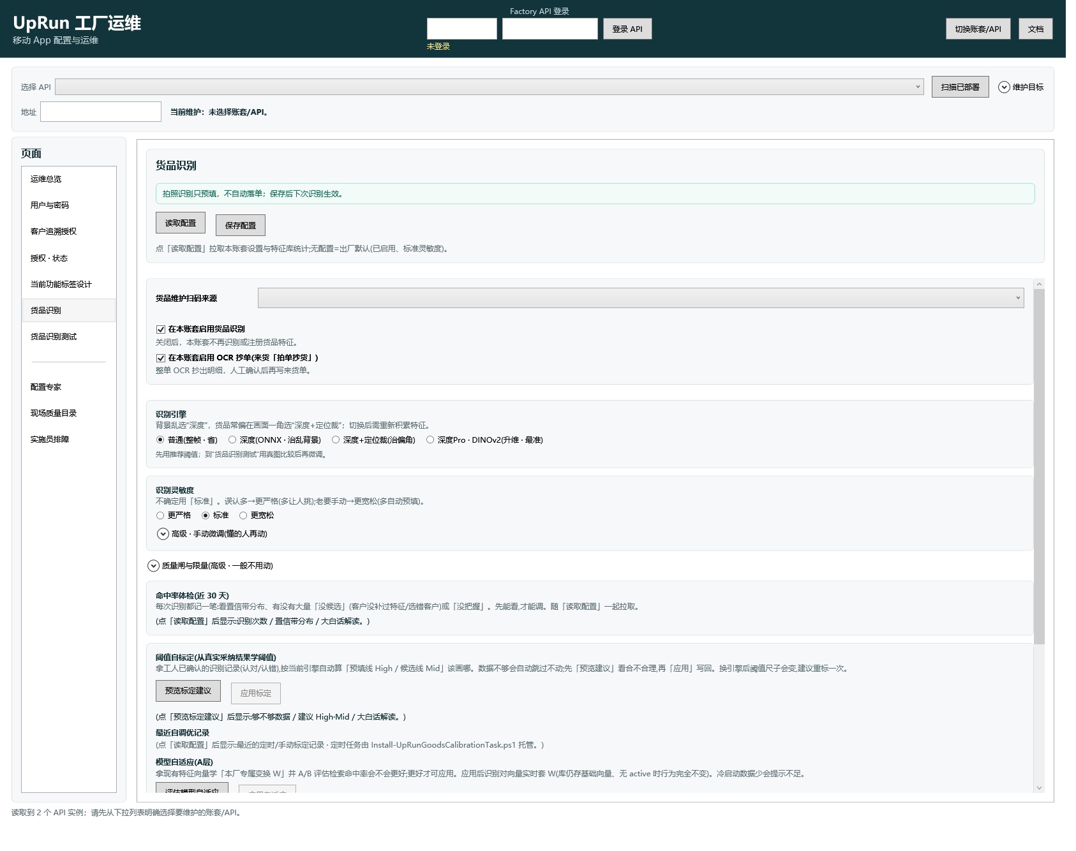Screen dimensions: 1076x851
Task: Expand 高级·手动微调 section
Action: [163, 534]
